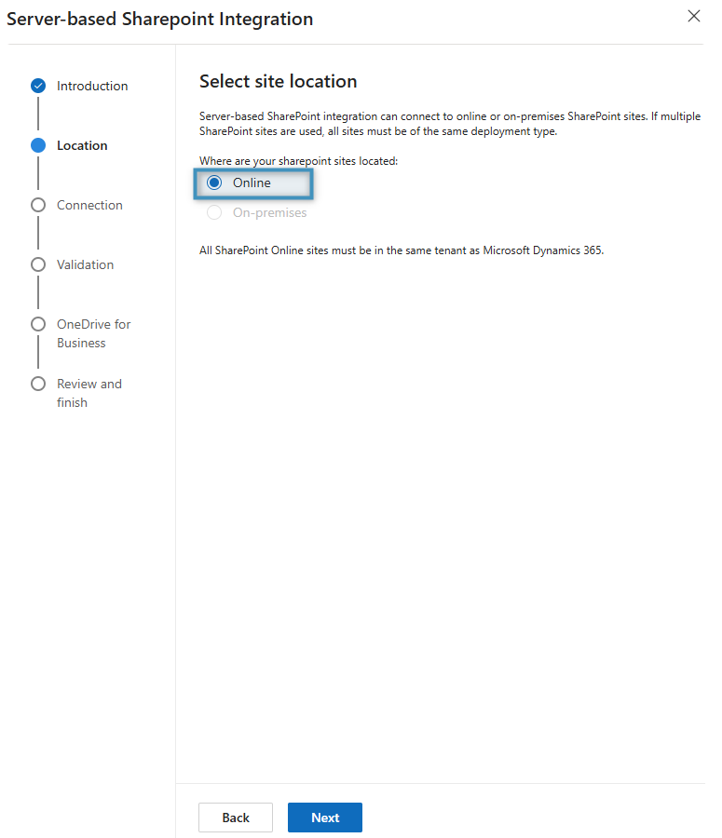Click the Next button
The width and height of the screenshot is (722, 838).
tap(325, 818)
